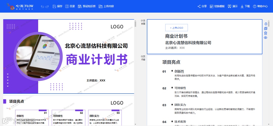
Task: Click the number 04 in outline list
Action: 164,122
